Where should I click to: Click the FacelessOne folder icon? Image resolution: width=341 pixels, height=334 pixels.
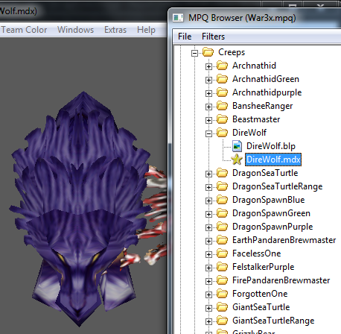[222, 253]
